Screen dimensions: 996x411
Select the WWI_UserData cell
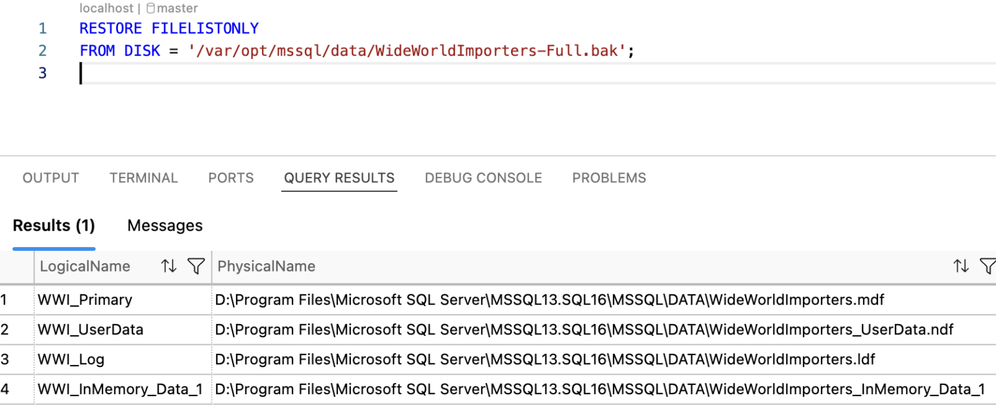[x=123, y=329]
